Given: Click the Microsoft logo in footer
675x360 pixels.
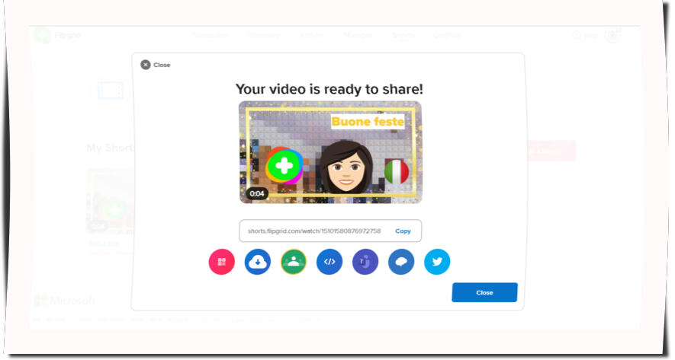Looking at the screenshot, I should [x=65, y=300].
